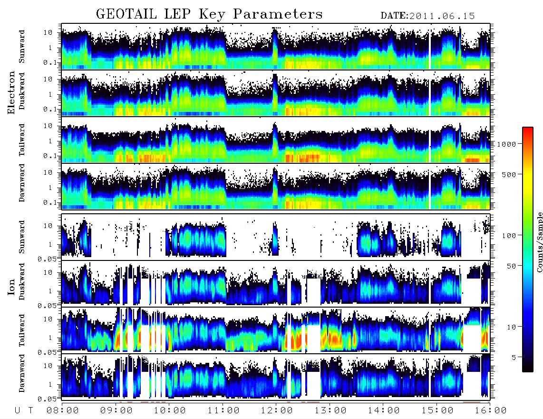Select the Ion 'Dawnward' panel label
The width and height of the screenshot is (543, 419).
22,373
